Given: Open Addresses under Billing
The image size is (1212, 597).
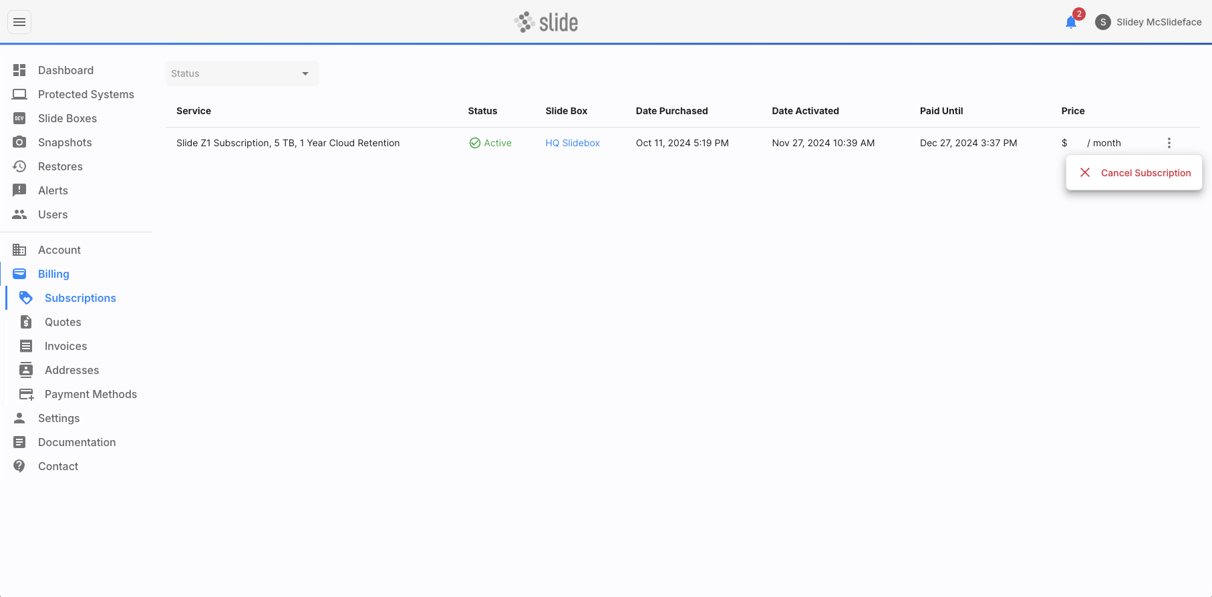Looking at the screenshot, I should pyautogui.click(x=71, y=370).
